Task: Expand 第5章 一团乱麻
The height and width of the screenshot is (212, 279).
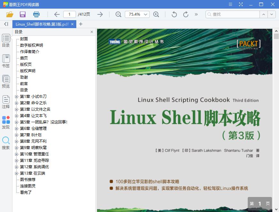Action: coord(16,122)
